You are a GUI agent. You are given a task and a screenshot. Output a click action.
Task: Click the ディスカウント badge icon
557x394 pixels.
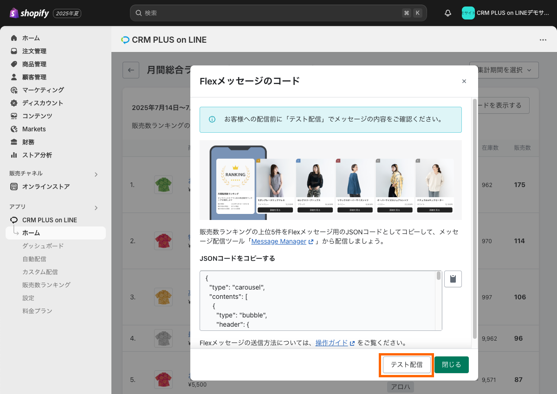pyautogui.click(x=14, y=103)
